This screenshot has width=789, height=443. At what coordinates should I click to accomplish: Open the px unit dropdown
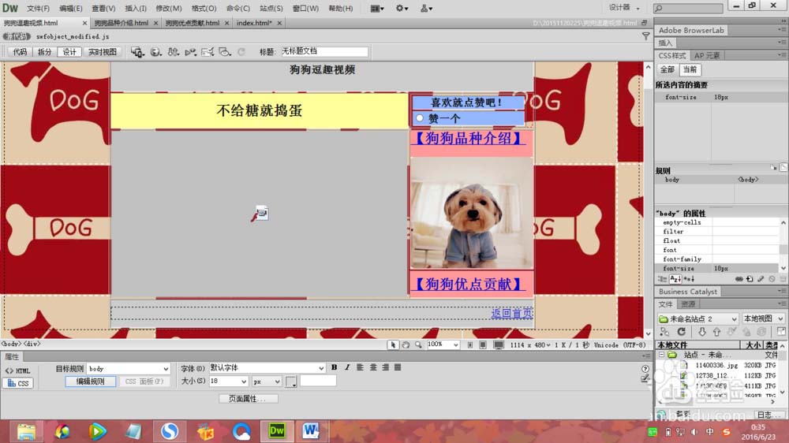point(267,382)
